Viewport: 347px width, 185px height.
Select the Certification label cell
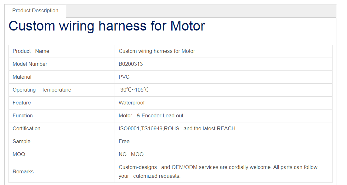tap(26, 129)
